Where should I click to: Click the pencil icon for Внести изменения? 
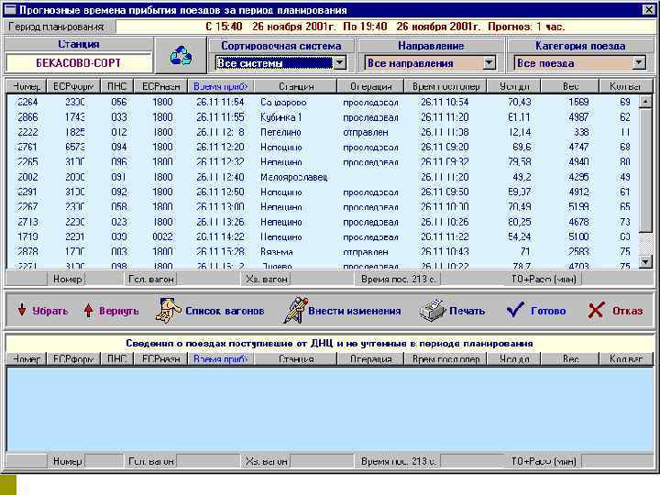[x=295, y=310]
